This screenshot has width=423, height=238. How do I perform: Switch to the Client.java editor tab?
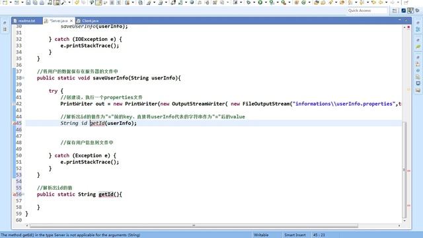tap(90, 20)
